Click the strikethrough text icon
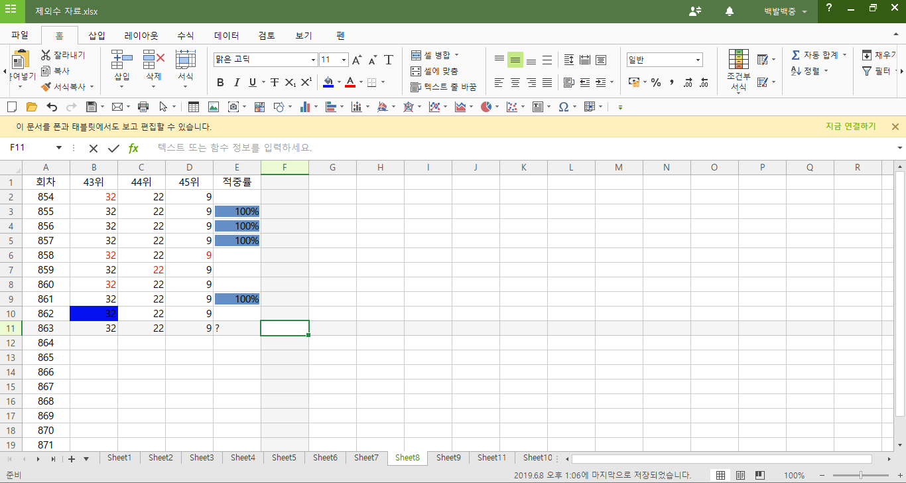This screenshot has width=906, height=483. (x=274, y=83)
